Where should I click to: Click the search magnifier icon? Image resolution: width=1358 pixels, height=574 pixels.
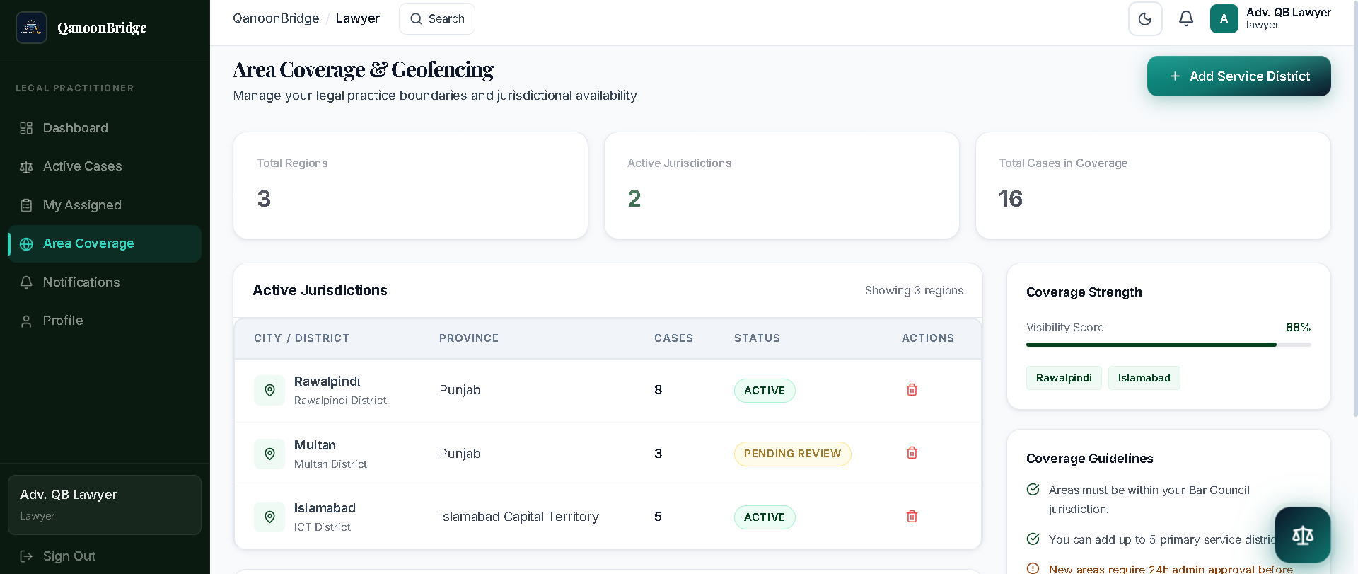tap(416, 19)
